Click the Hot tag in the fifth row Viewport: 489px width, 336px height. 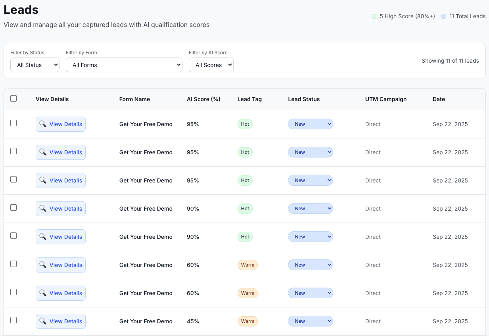pyautogui.click(x=245, y=237)
